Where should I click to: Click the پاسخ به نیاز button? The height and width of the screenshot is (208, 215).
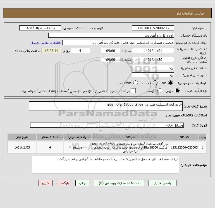tap(162, 183)
